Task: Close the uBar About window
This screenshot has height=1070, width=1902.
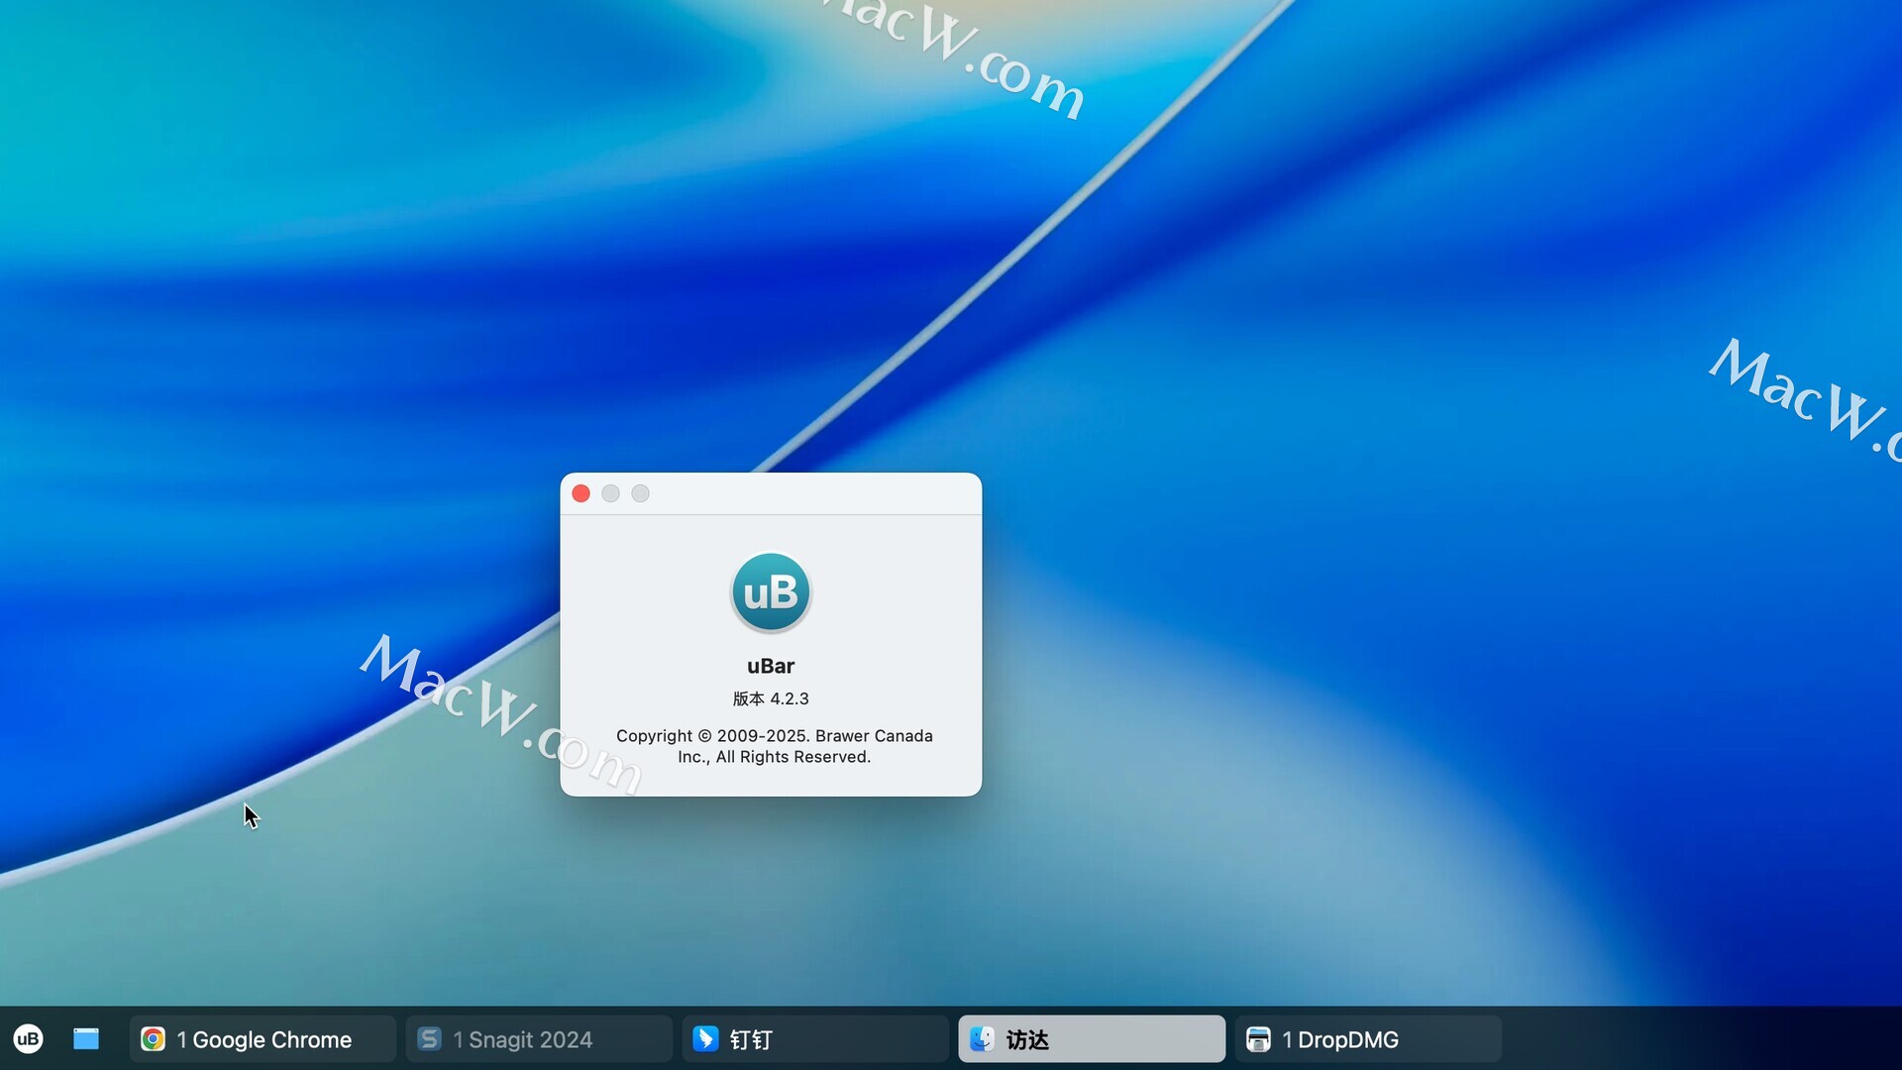Action: 581,493
